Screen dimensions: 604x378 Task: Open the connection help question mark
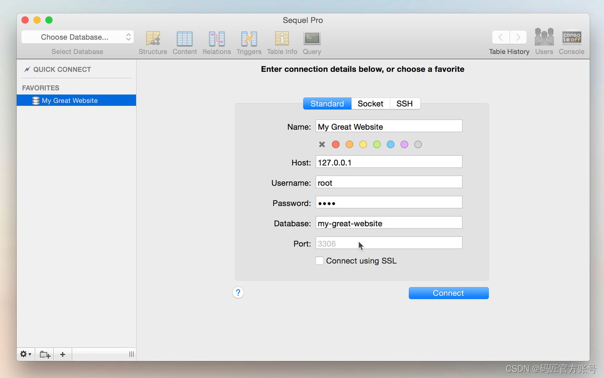pyautogui.click(x=238, y=293)
